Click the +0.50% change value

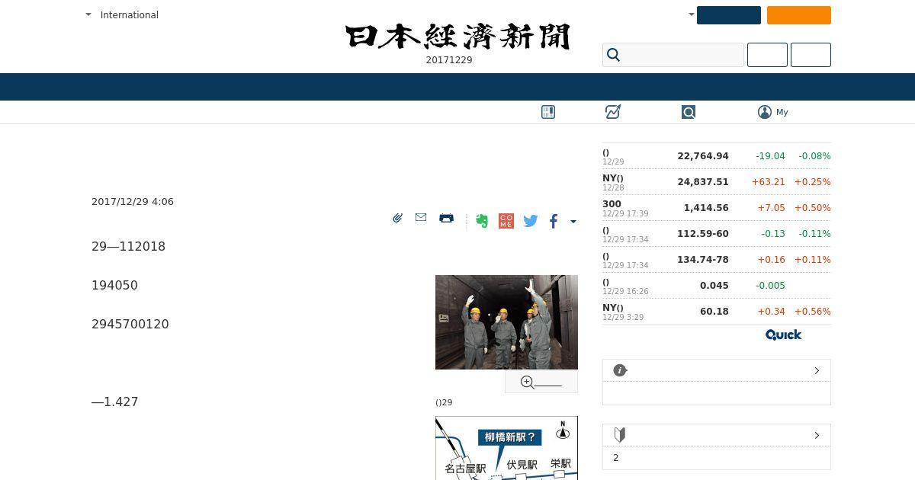click(813, 208)
